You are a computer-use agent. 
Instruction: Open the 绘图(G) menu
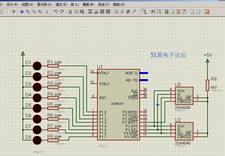27,5
